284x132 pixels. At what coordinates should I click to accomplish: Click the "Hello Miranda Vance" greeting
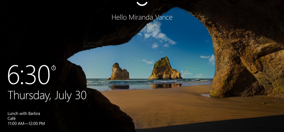[142, 17]
